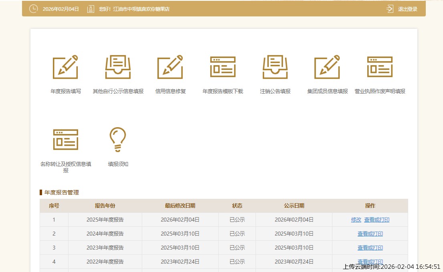
Task: Click the clock icon beside the date
Action: pyautogui.click(x=34, y=9)
